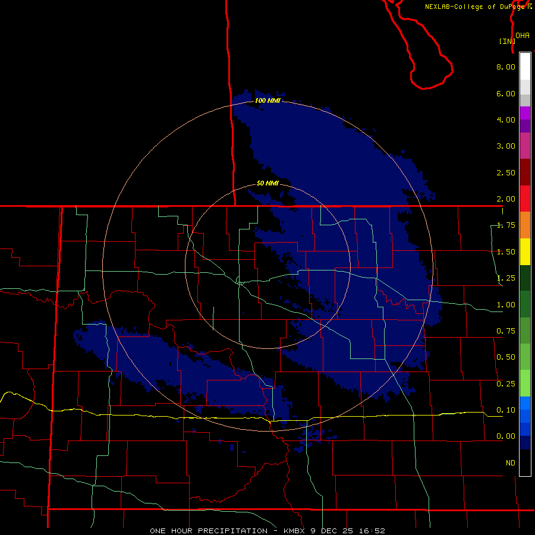Click the light blue swatch above 0.10
Viewport: 535px width, 535px height.
click(x=525, y=403)
